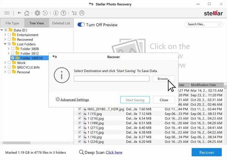Viewport: 227px width, 160px height.
Task: Check the Personal folder checkbox
Action: [x=9, y=72]
